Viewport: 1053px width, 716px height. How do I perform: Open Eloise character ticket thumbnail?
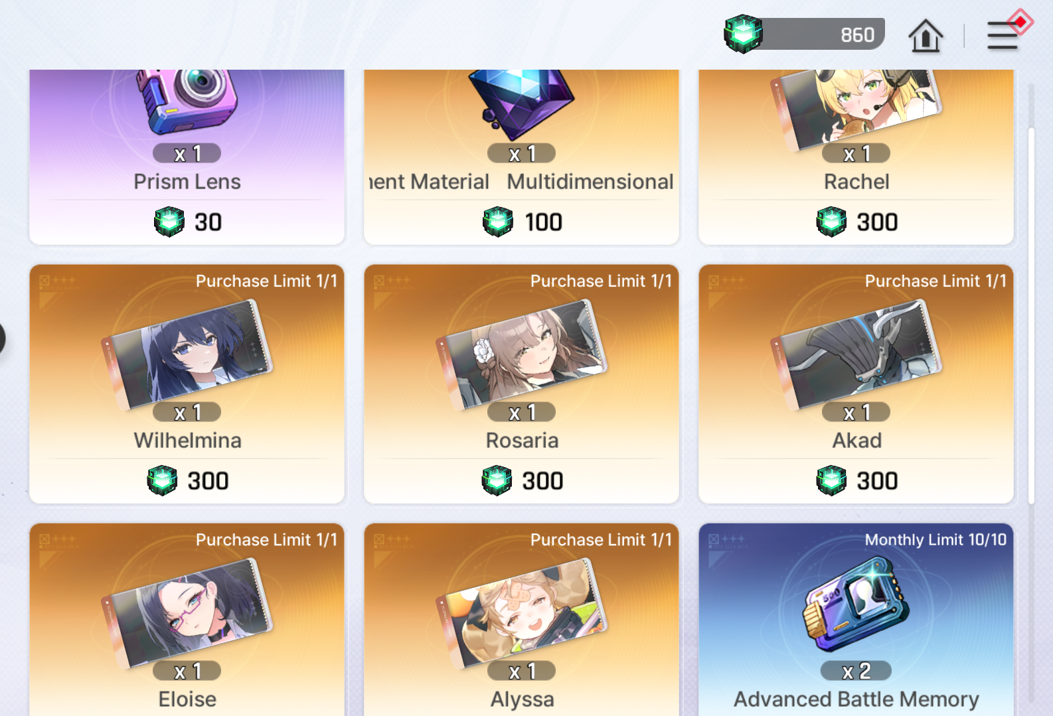pyautogui.click(x=187, y=612)
